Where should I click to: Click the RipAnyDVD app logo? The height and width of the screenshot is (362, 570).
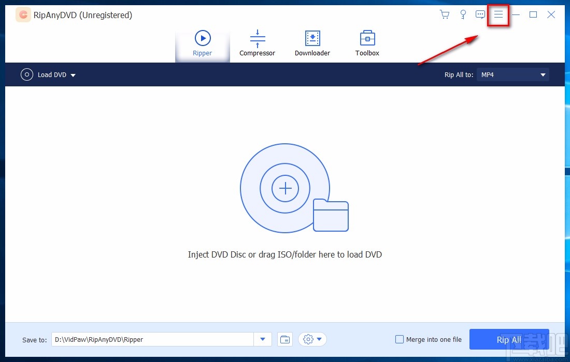coord(23,15)
